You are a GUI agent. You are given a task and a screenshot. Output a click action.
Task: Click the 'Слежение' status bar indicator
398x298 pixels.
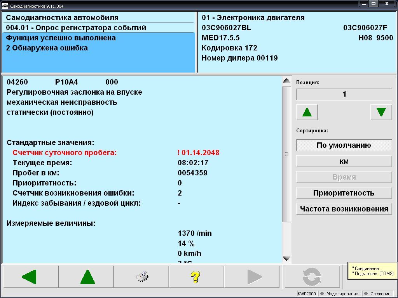click(x=378, y=294)
